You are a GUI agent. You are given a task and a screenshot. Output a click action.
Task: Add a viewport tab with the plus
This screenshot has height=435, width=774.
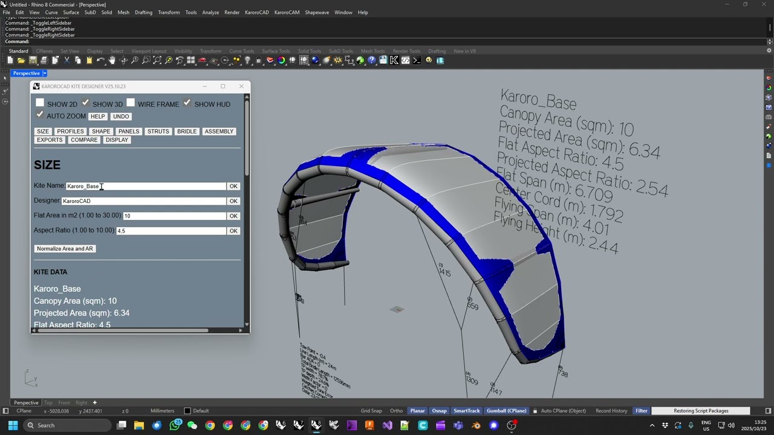94,402
